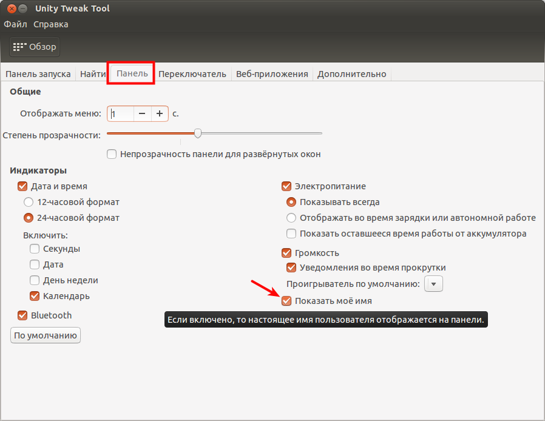Close the Unity Tweak Tool window
The width and height of the screenshot is (545, 421).
click(x=12, y=8)
